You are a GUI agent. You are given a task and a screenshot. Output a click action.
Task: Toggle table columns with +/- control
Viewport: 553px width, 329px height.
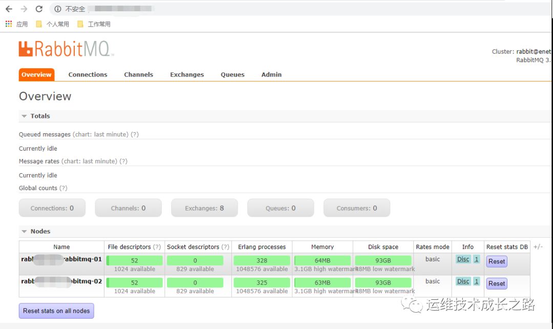coord(538,247)
